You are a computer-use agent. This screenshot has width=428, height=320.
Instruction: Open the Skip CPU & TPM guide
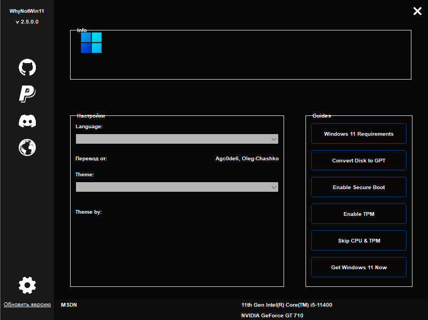(358, 240)
